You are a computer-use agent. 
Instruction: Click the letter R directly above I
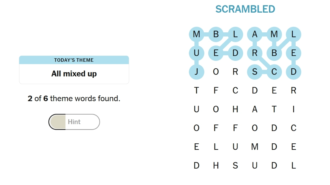293,90
